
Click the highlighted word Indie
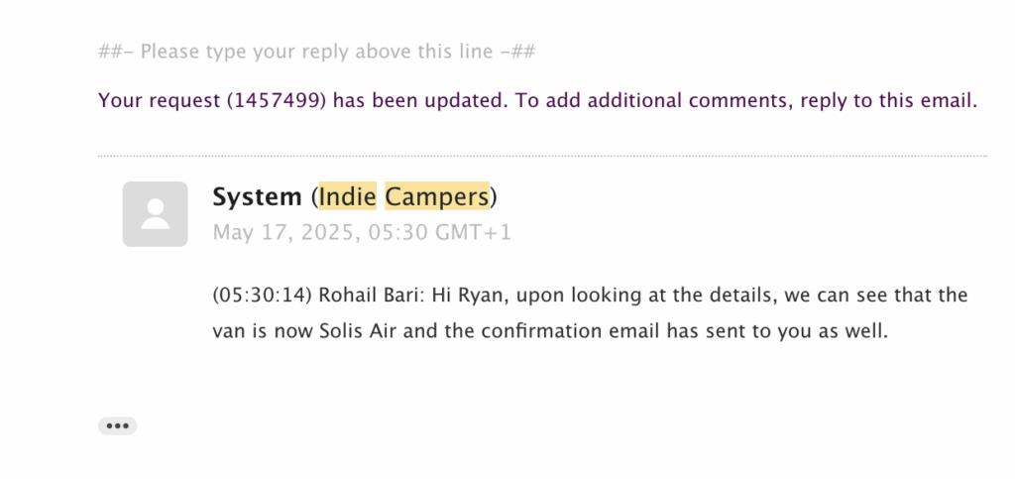point(348,196)
